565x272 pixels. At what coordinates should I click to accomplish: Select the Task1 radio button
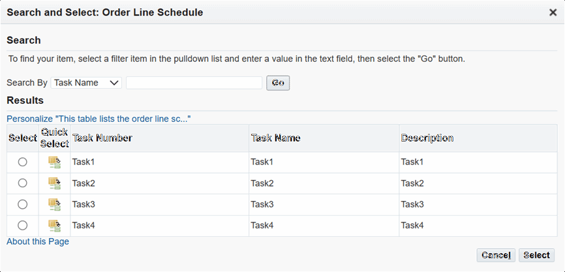[x=23, y=162]
